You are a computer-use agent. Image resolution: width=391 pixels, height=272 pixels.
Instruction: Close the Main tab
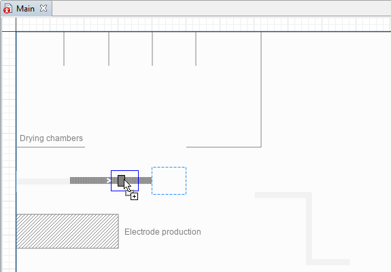pos(44,8)
